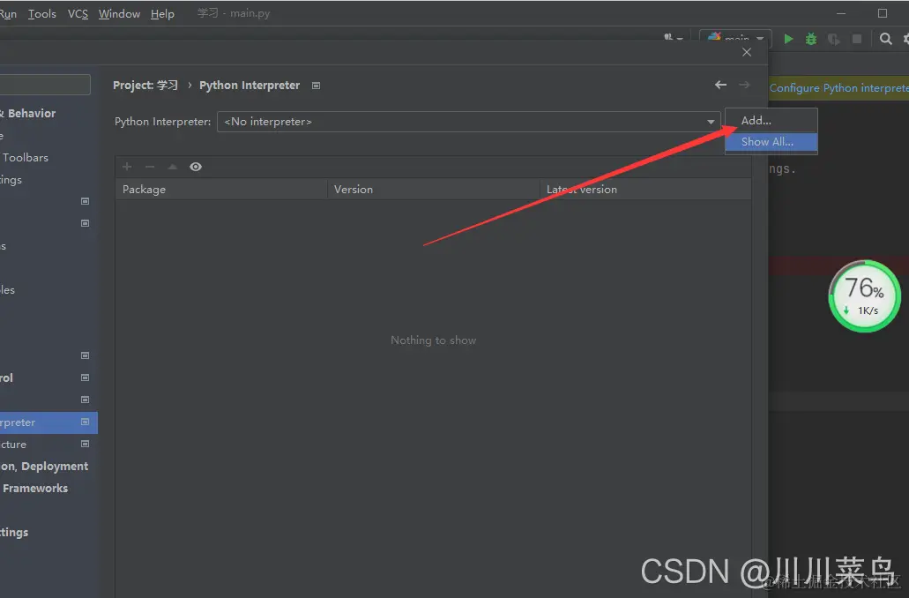This screenshot has height=598, width=909.
Task: Open the Python Interpreter combo box
Action: tap(468, 121)
